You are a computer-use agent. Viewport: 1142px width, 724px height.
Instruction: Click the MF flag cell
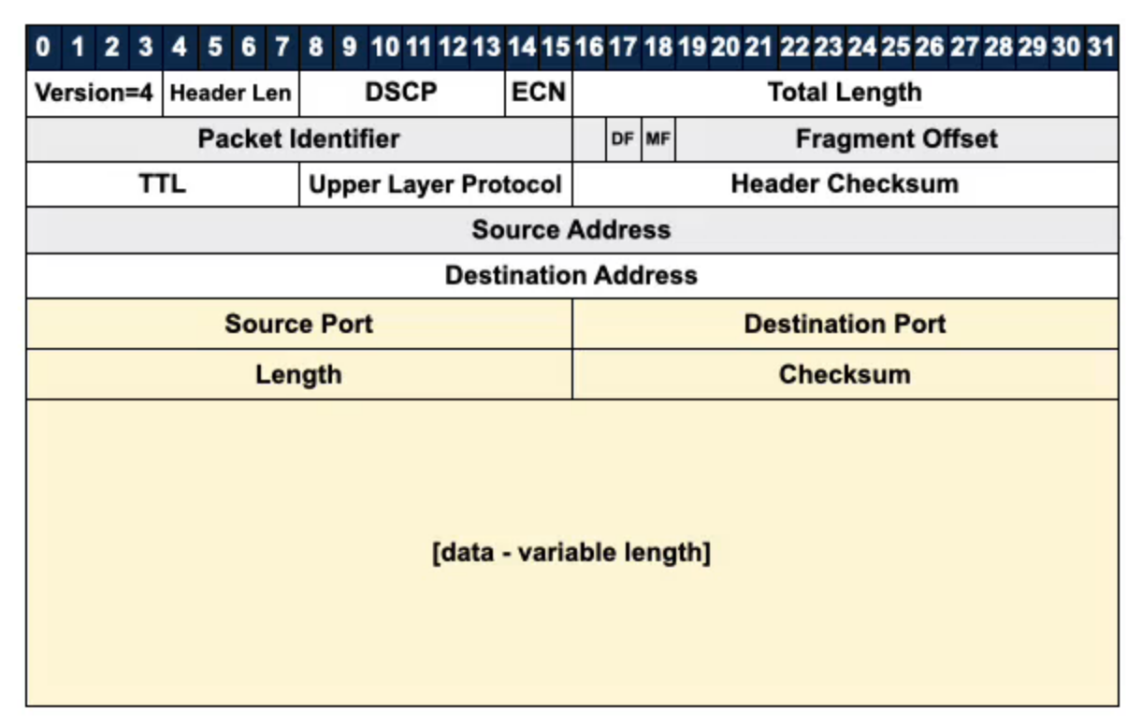658,140
